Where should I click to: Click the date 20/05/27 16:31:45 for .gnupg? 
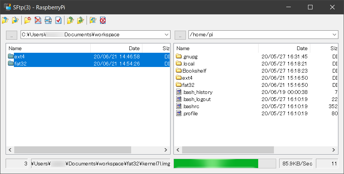(x=284, y=57)
